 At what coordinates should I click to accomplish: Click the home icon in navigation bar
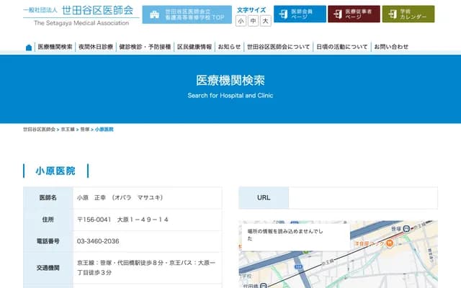click(29, 48)
